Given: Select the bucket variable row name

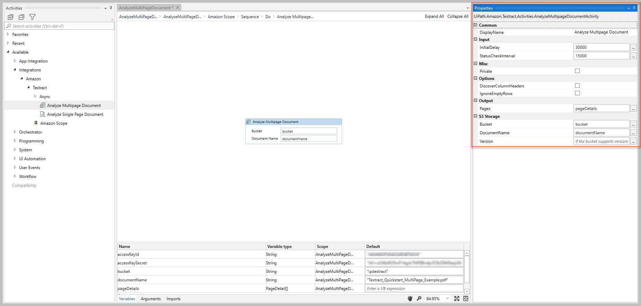Looking at the screenshot, I should click(x=124, y=272).
